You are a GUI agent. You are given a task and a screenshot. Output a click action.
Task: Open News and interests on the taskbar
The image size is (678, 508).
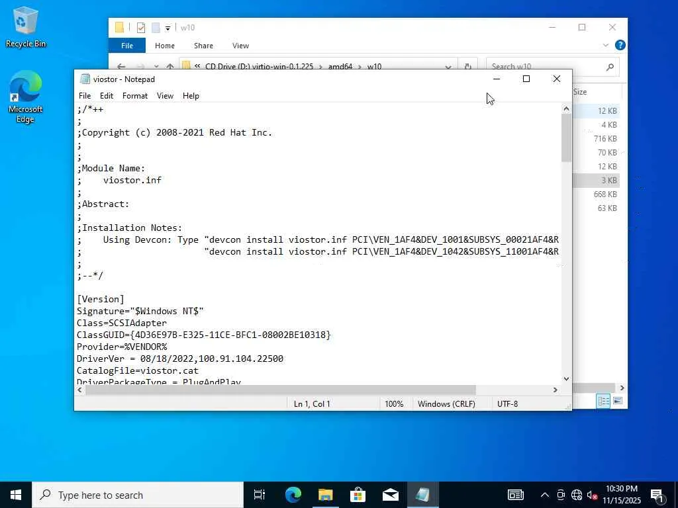pyautogui.click(x=515, y=495)
